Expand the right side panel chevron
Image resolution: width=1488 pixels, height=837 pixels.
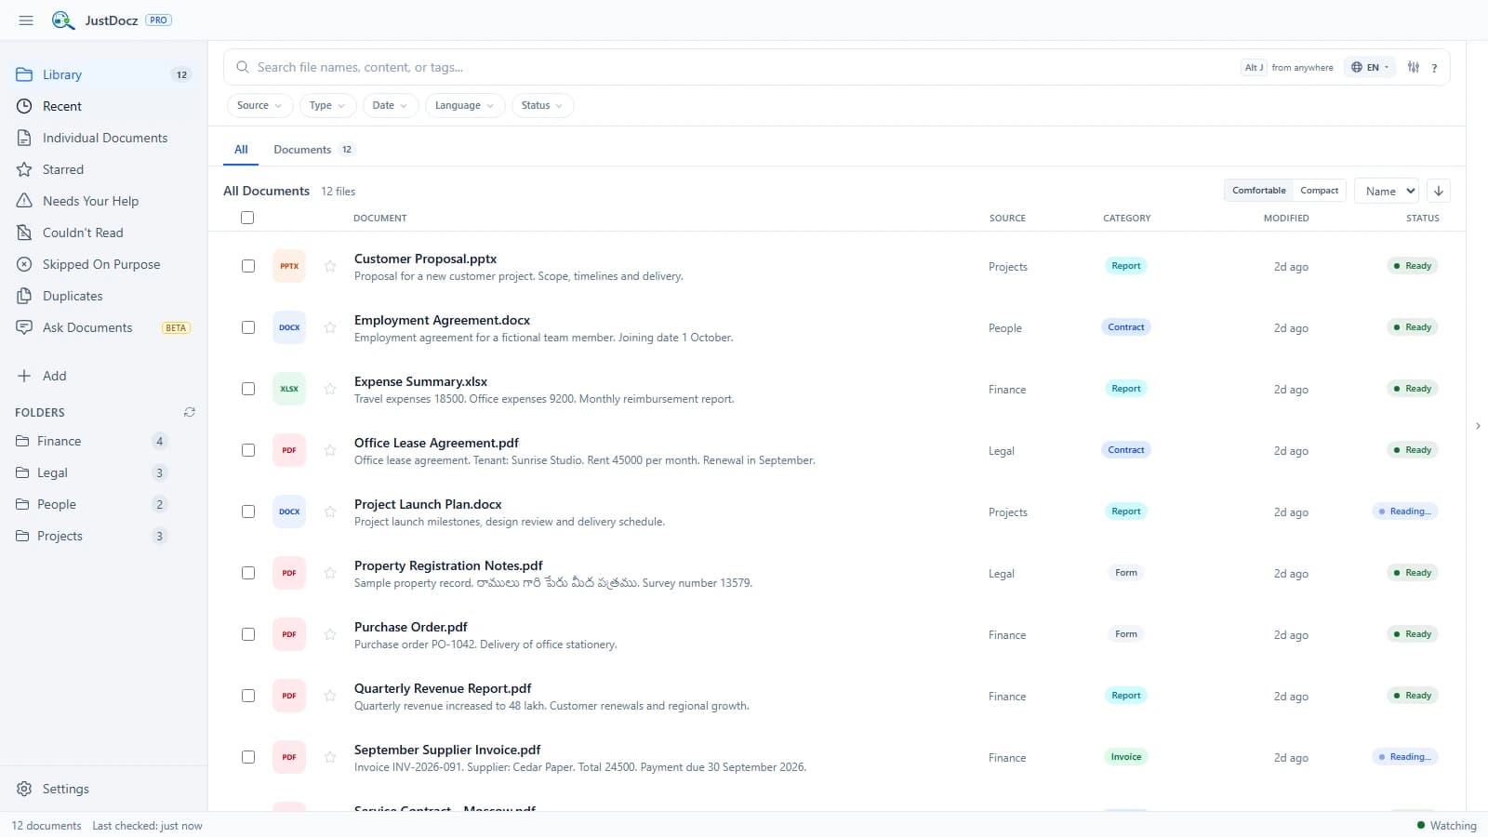tap(1478, 426)
